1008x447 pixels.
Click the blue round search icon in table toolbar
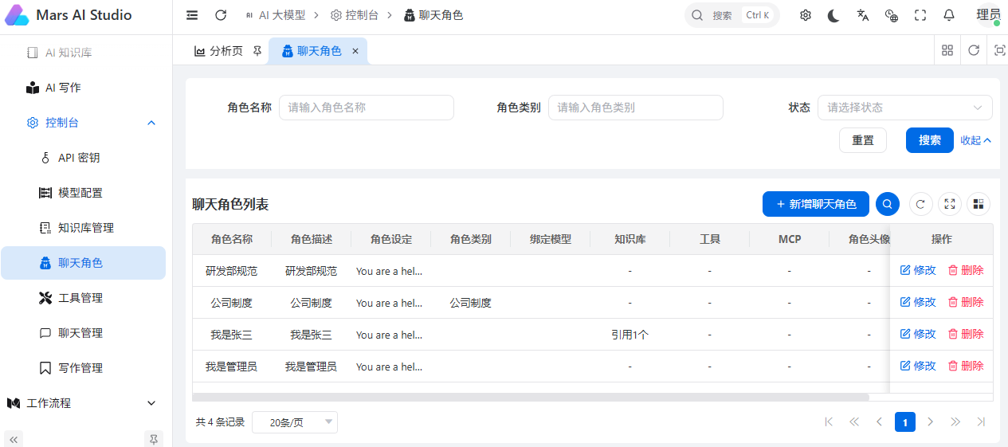(888, 204)
